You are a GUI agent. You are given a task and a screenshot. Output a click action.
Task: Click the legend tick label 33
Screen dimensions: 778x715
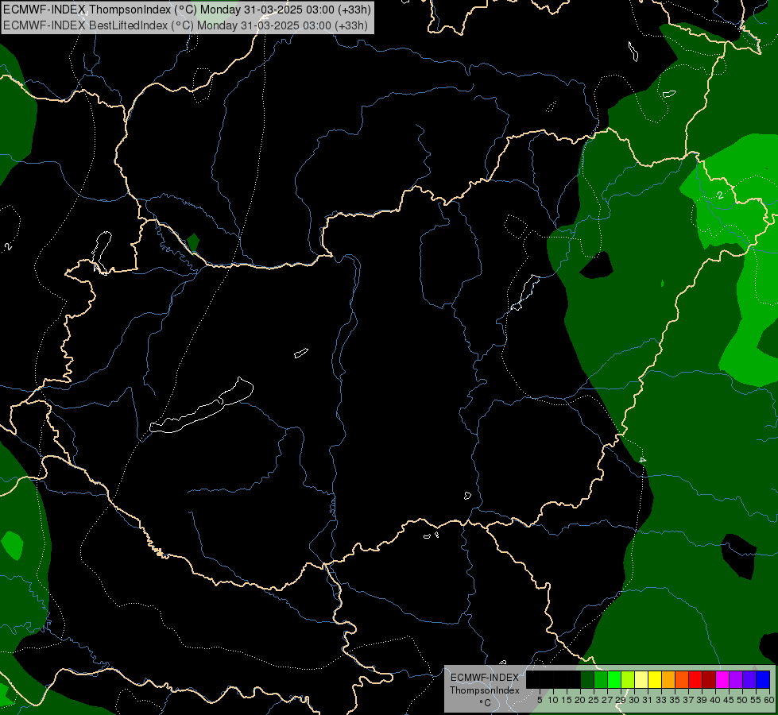(661, 700)
